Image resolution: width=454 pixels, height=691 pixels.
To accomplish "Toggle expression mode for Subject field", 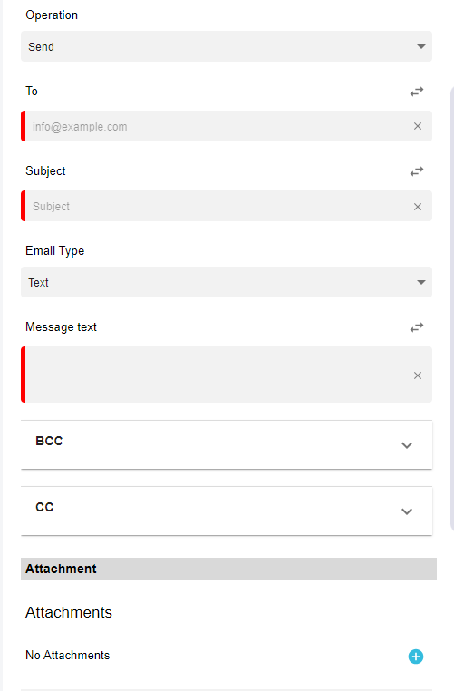I will tap(417, 171).
